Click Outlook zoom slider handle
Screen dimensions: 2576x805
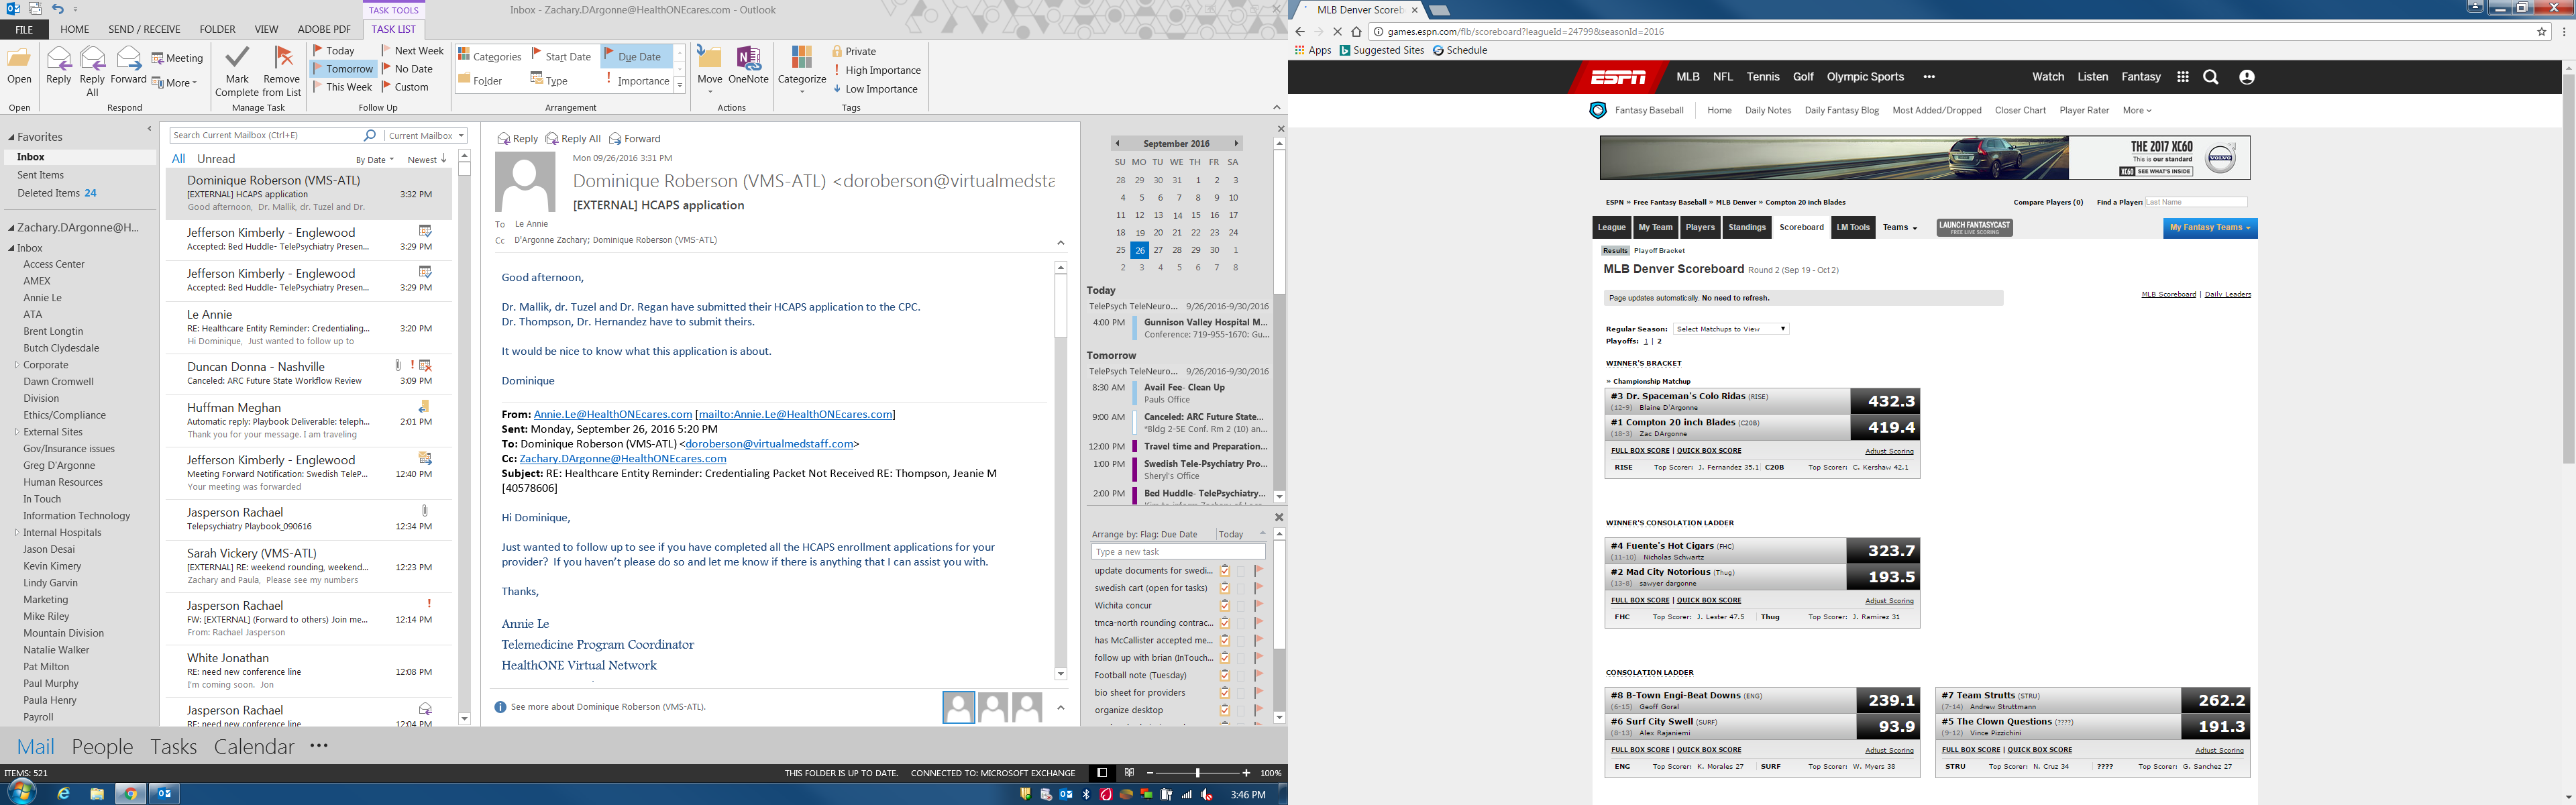click(x=1197, y=773)
